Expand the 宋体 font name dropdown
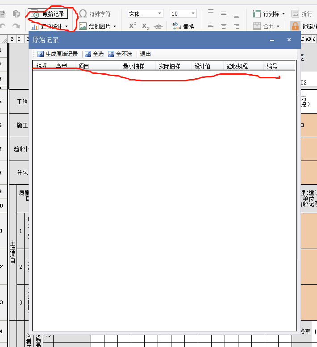 point(159,14)
